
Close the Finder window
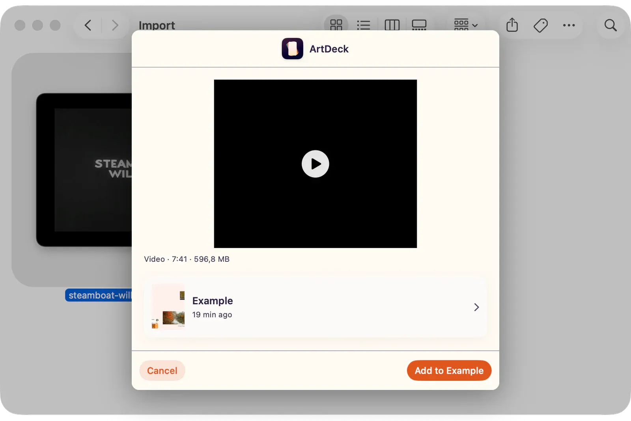[x=20, y=25]
